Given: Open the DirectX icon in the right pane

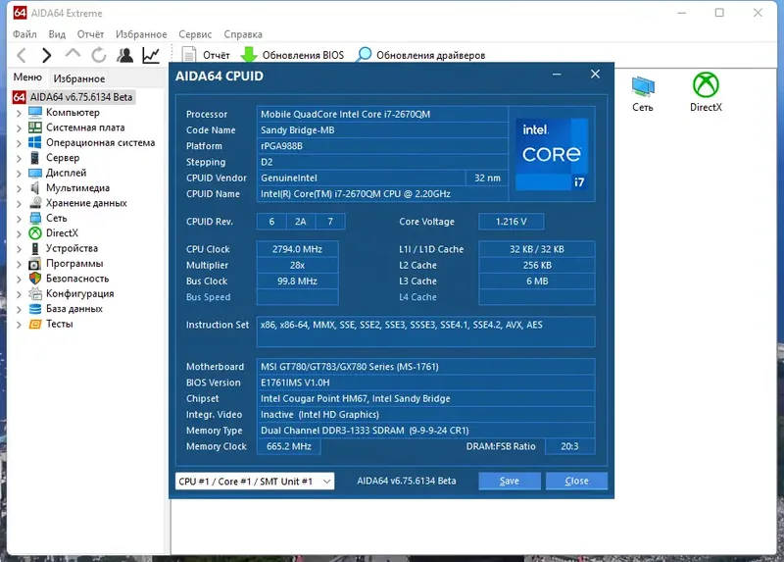Looking at the screenshot, I should point(706,92).
